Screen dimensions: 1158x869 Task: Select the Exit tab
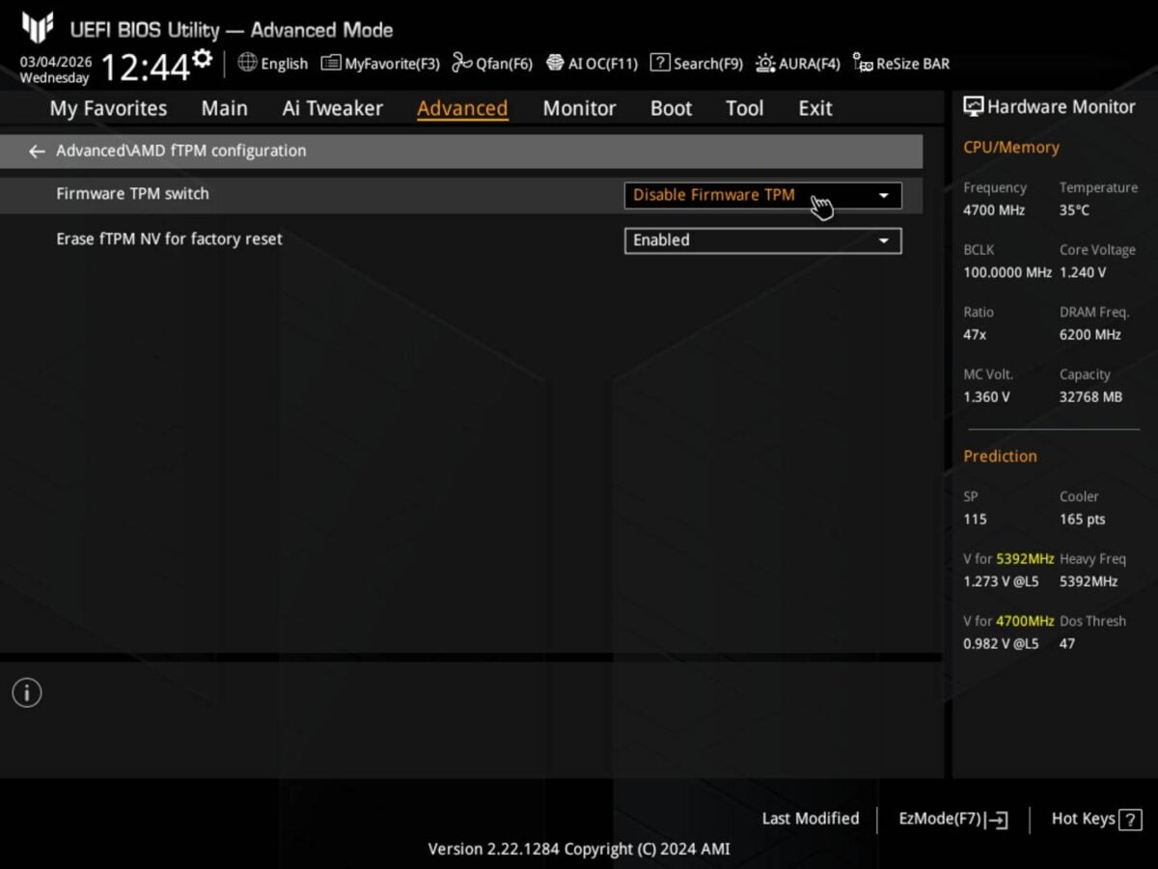pos(814,108)
